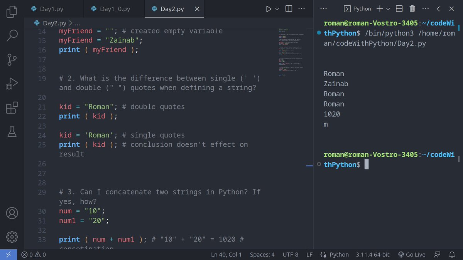Click breadcrumb ellipsis after Day2.py
Screen dimensions: 463x260
(77, 23)
